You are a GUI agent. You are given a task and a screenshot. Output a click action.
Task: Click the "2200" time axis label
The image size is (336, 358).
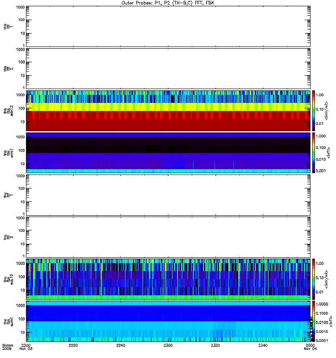[26, 345]
